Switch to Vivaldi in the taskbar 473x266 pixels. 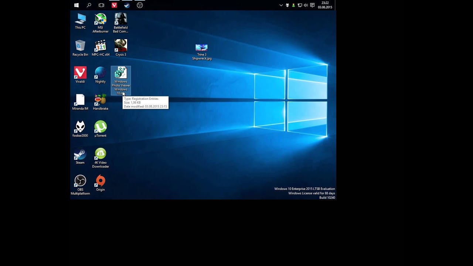click(114, 5)
